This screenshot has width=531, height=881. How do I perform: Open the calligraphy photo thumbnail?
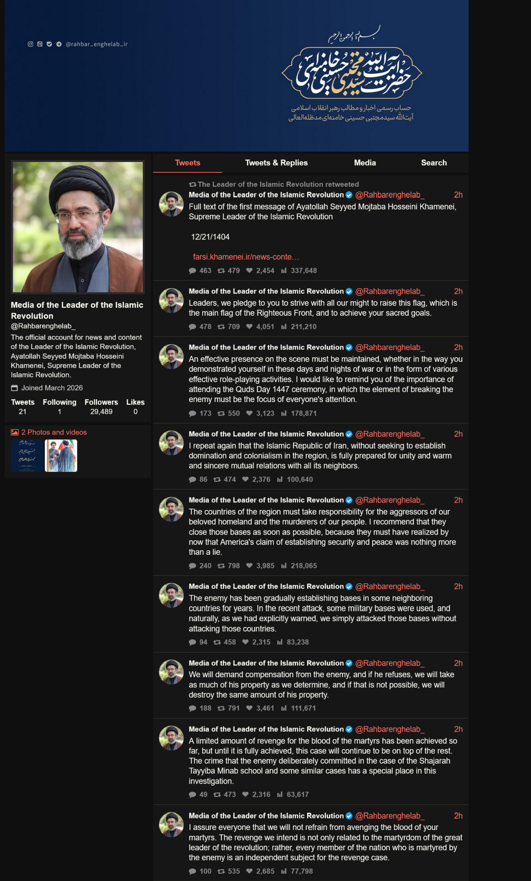coord(27,455)
